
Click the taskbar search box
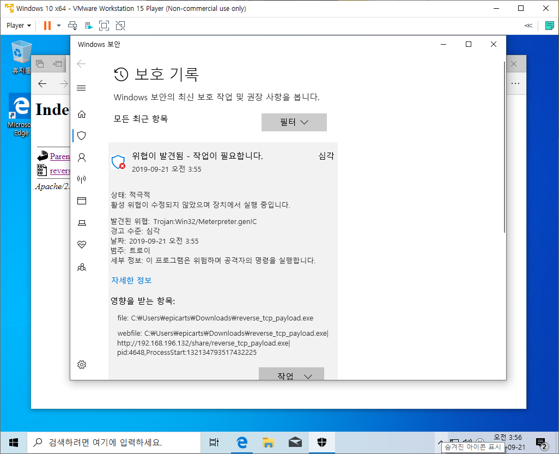(114, 443)
